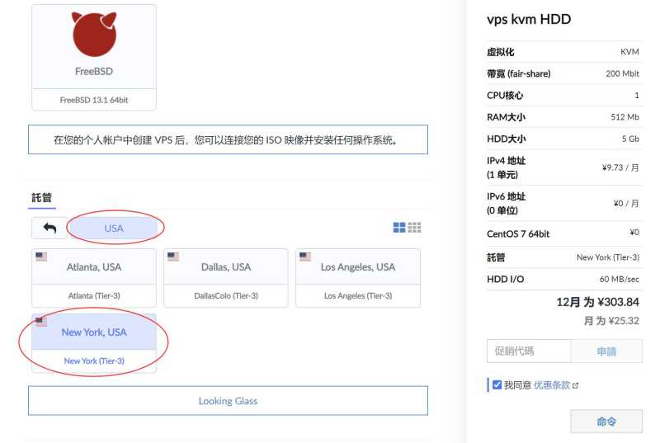Focus the 促銷代碼 promo code field
The height and width of the screenshot is (443, 660).
click(528, 351)
